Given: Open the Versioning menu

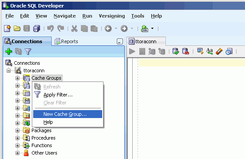Looking at the screenshot, I should 112,16.
